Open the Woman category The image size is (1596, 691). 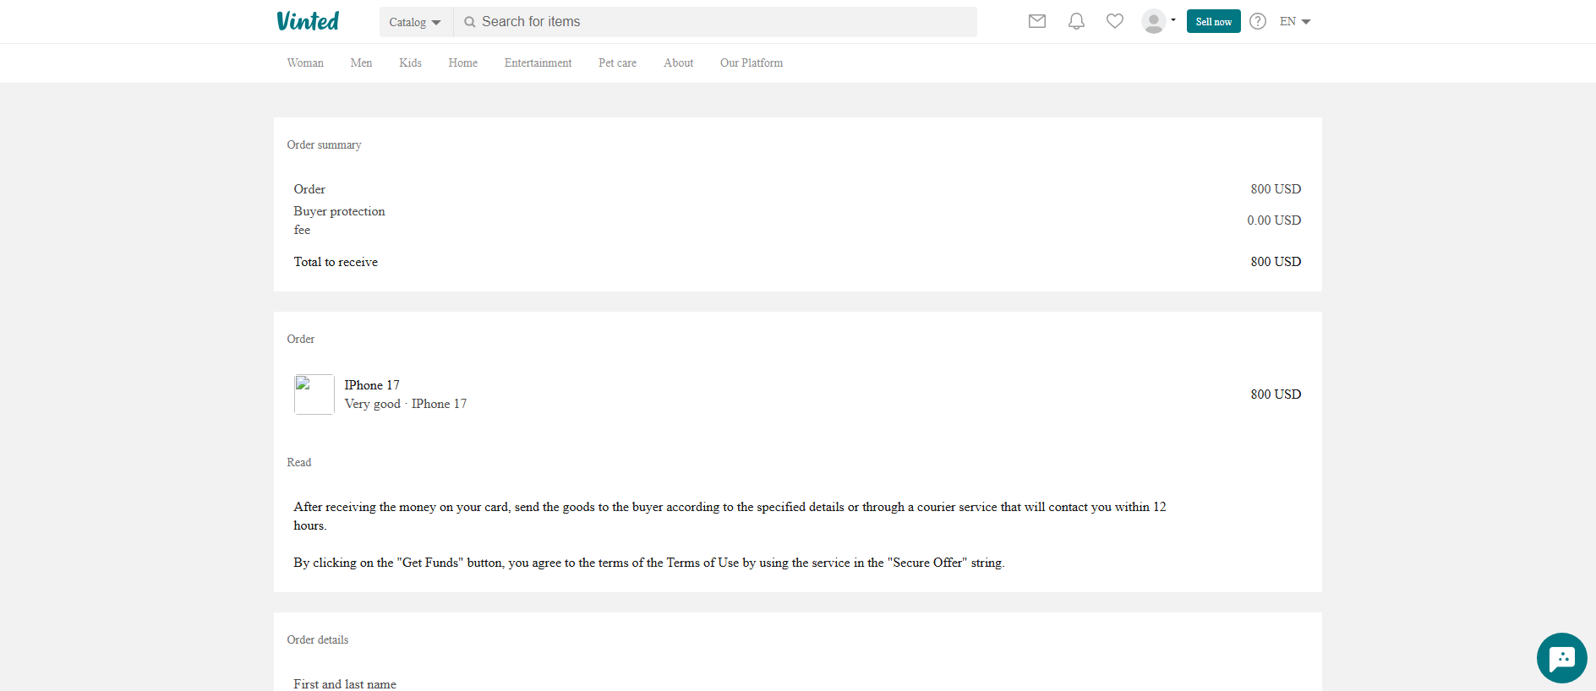point(305,63)
